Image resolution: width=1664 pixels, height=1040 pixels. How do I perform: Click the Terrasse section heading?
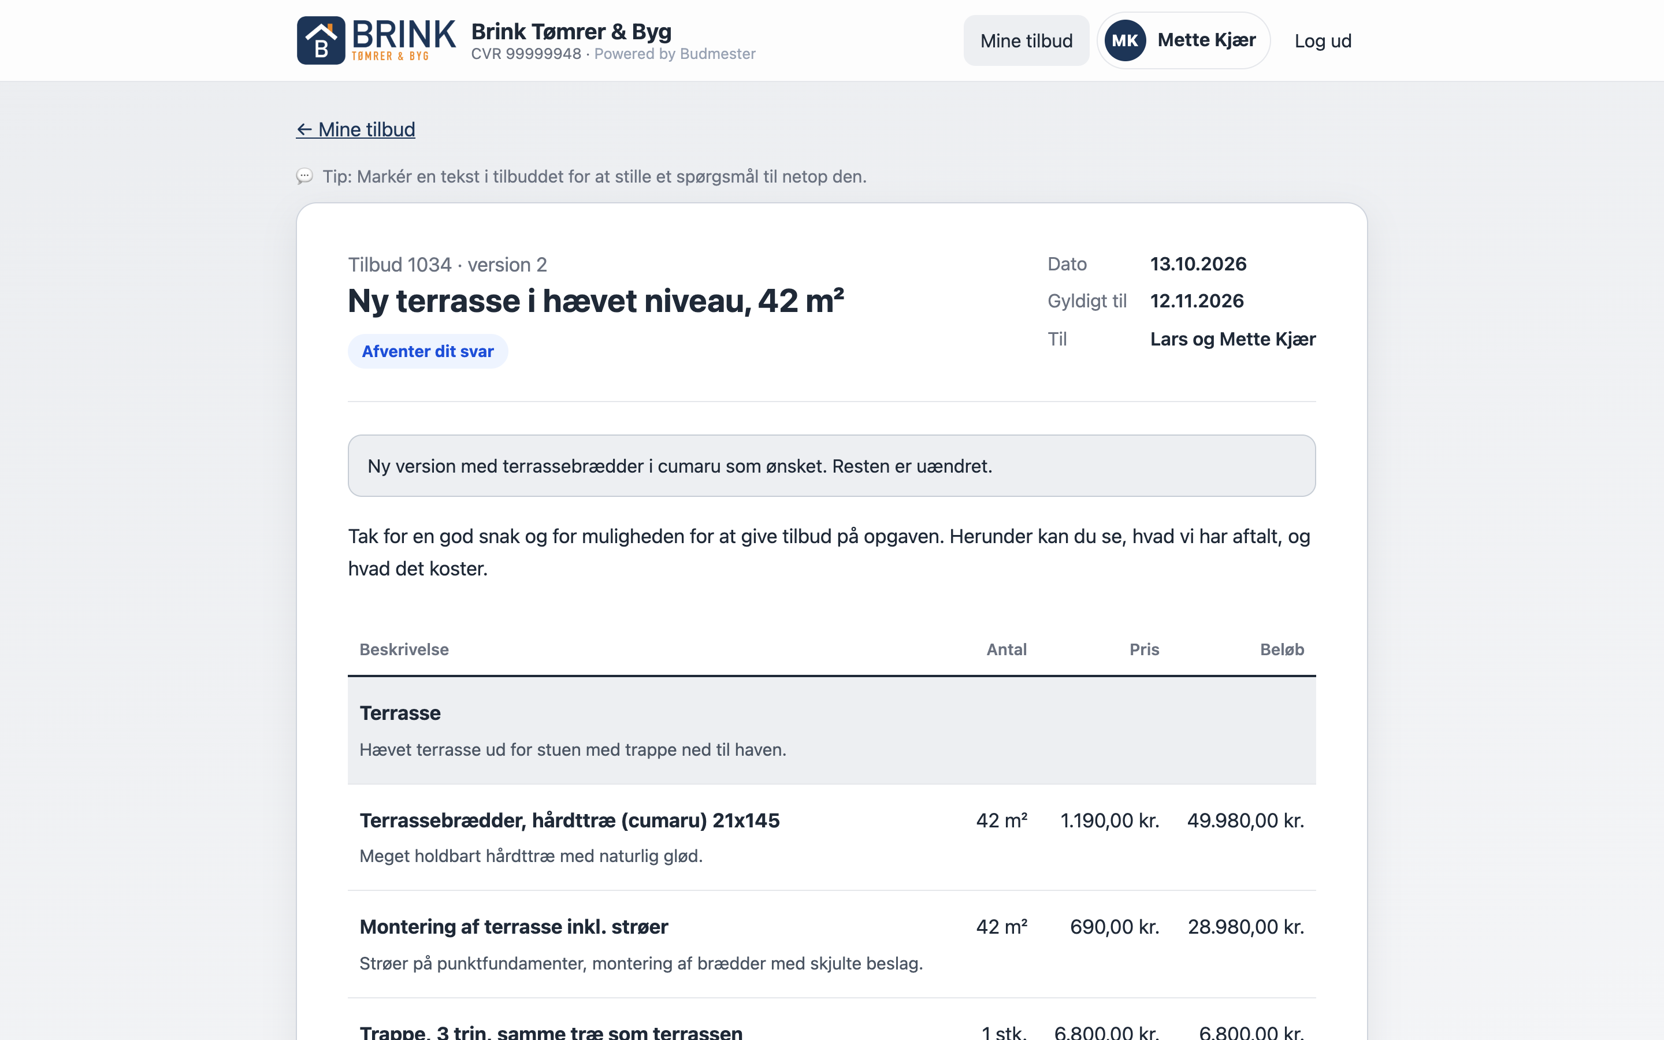[400, 714]
